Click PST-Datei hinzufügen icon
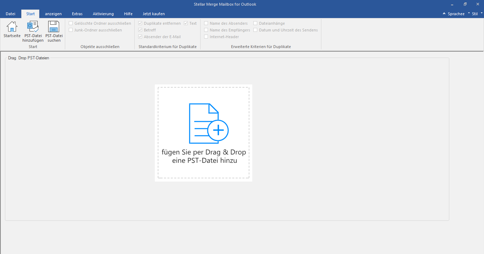 pos(33,27)
